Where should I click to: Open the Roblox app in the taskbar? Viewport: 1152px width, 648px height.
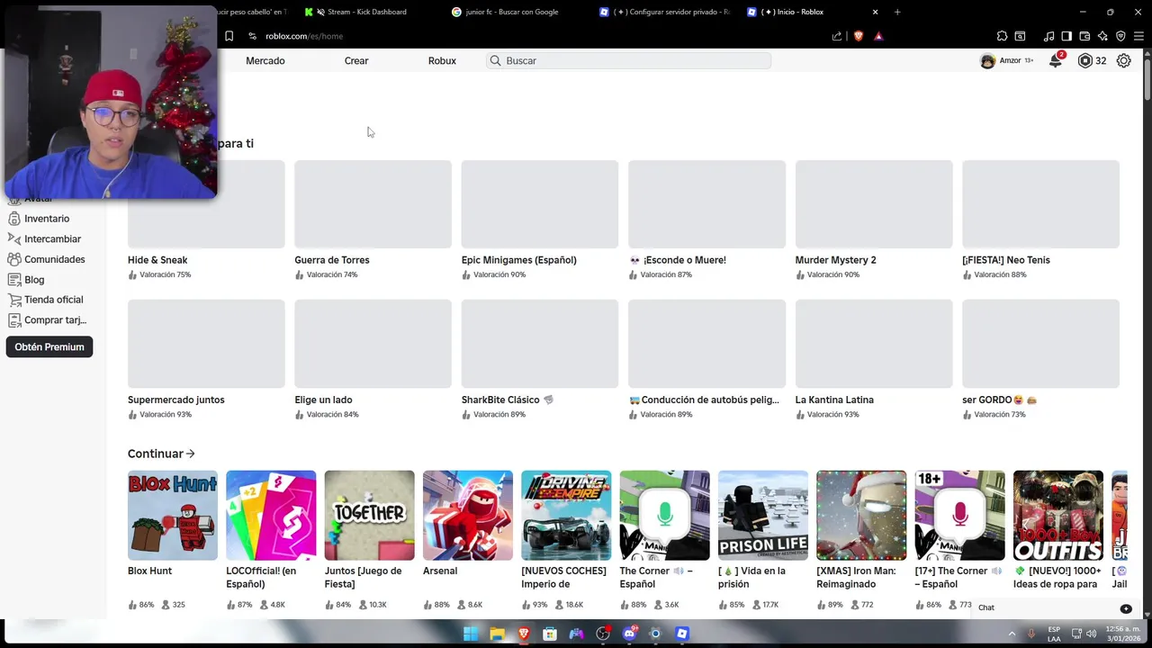coord(682,634)
